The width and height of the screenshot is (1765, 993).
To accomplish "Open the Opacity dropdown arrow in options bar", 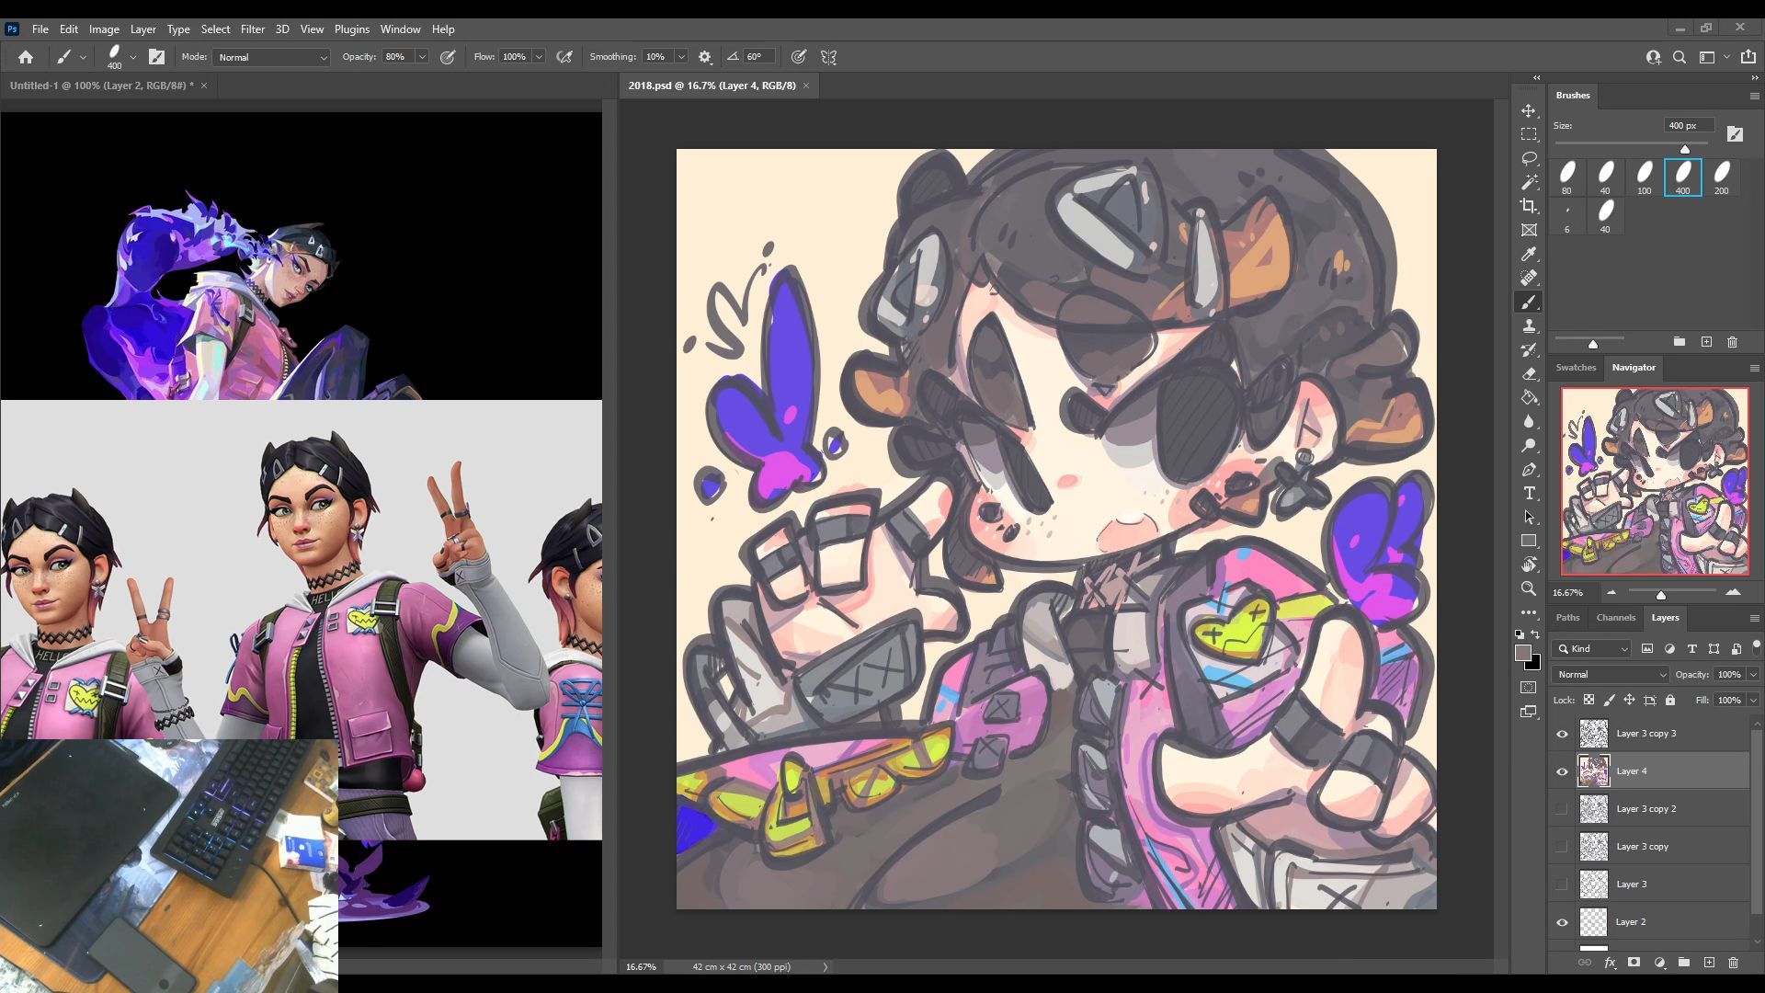I will point(422,57).
